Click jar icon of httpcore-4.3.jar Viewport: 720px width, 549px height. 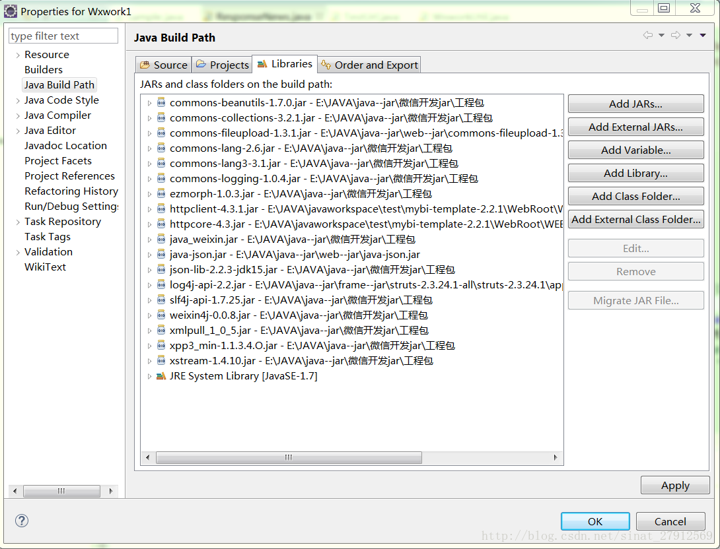[161, 223]
